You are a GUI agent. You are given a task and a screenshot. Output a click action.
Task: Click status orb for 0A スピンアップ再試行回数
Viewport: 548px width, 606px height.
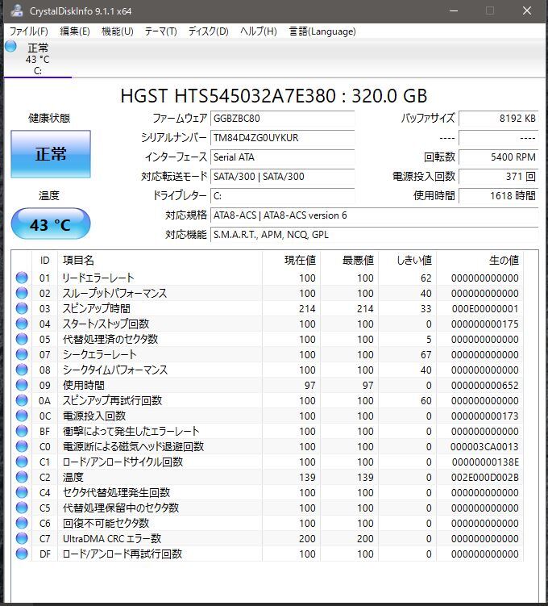tap(22, 400)
